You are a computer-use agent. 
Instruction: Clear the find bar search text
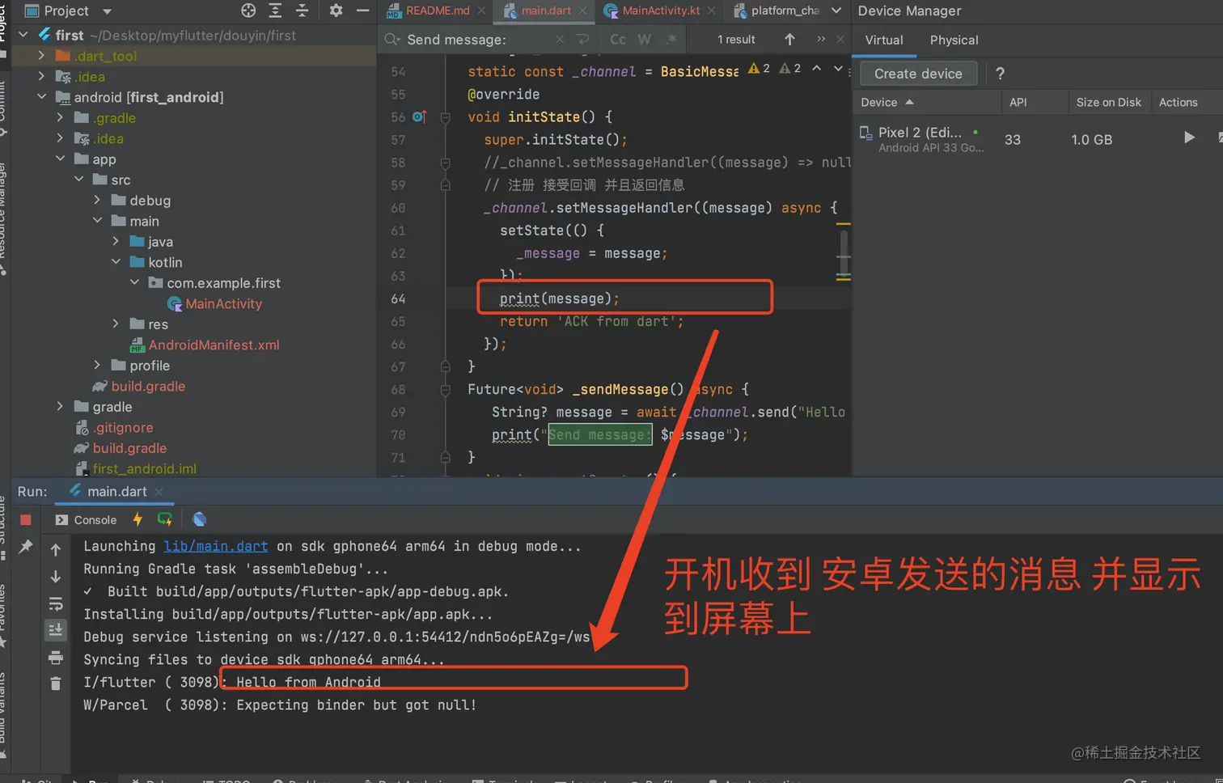point(560,39)
